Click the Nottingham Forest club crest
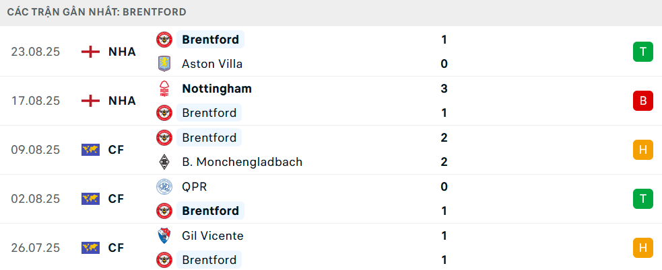Image resolution: width=662 pixels, height=270 pixels. (164, 89)
